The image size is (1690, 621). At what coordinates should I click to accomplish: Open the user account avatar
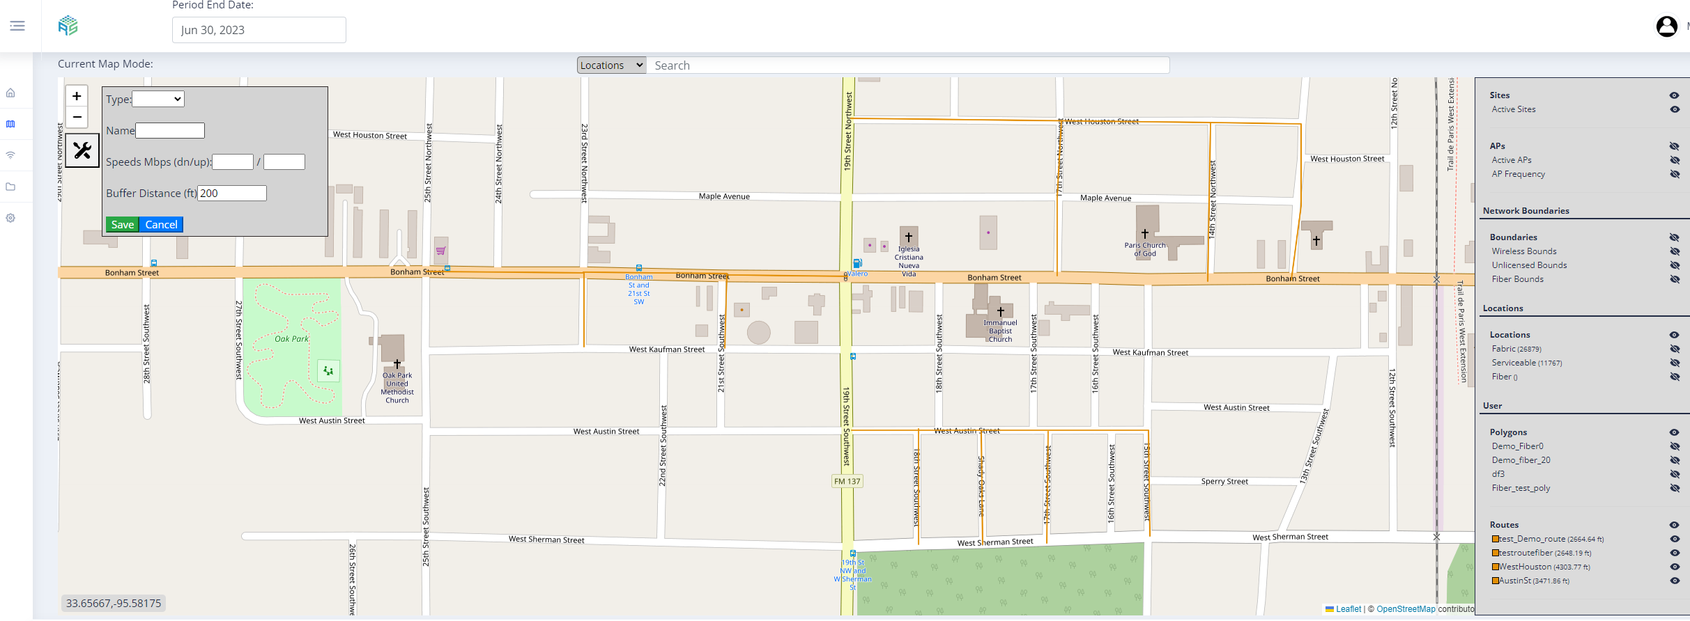point(1666,26)
